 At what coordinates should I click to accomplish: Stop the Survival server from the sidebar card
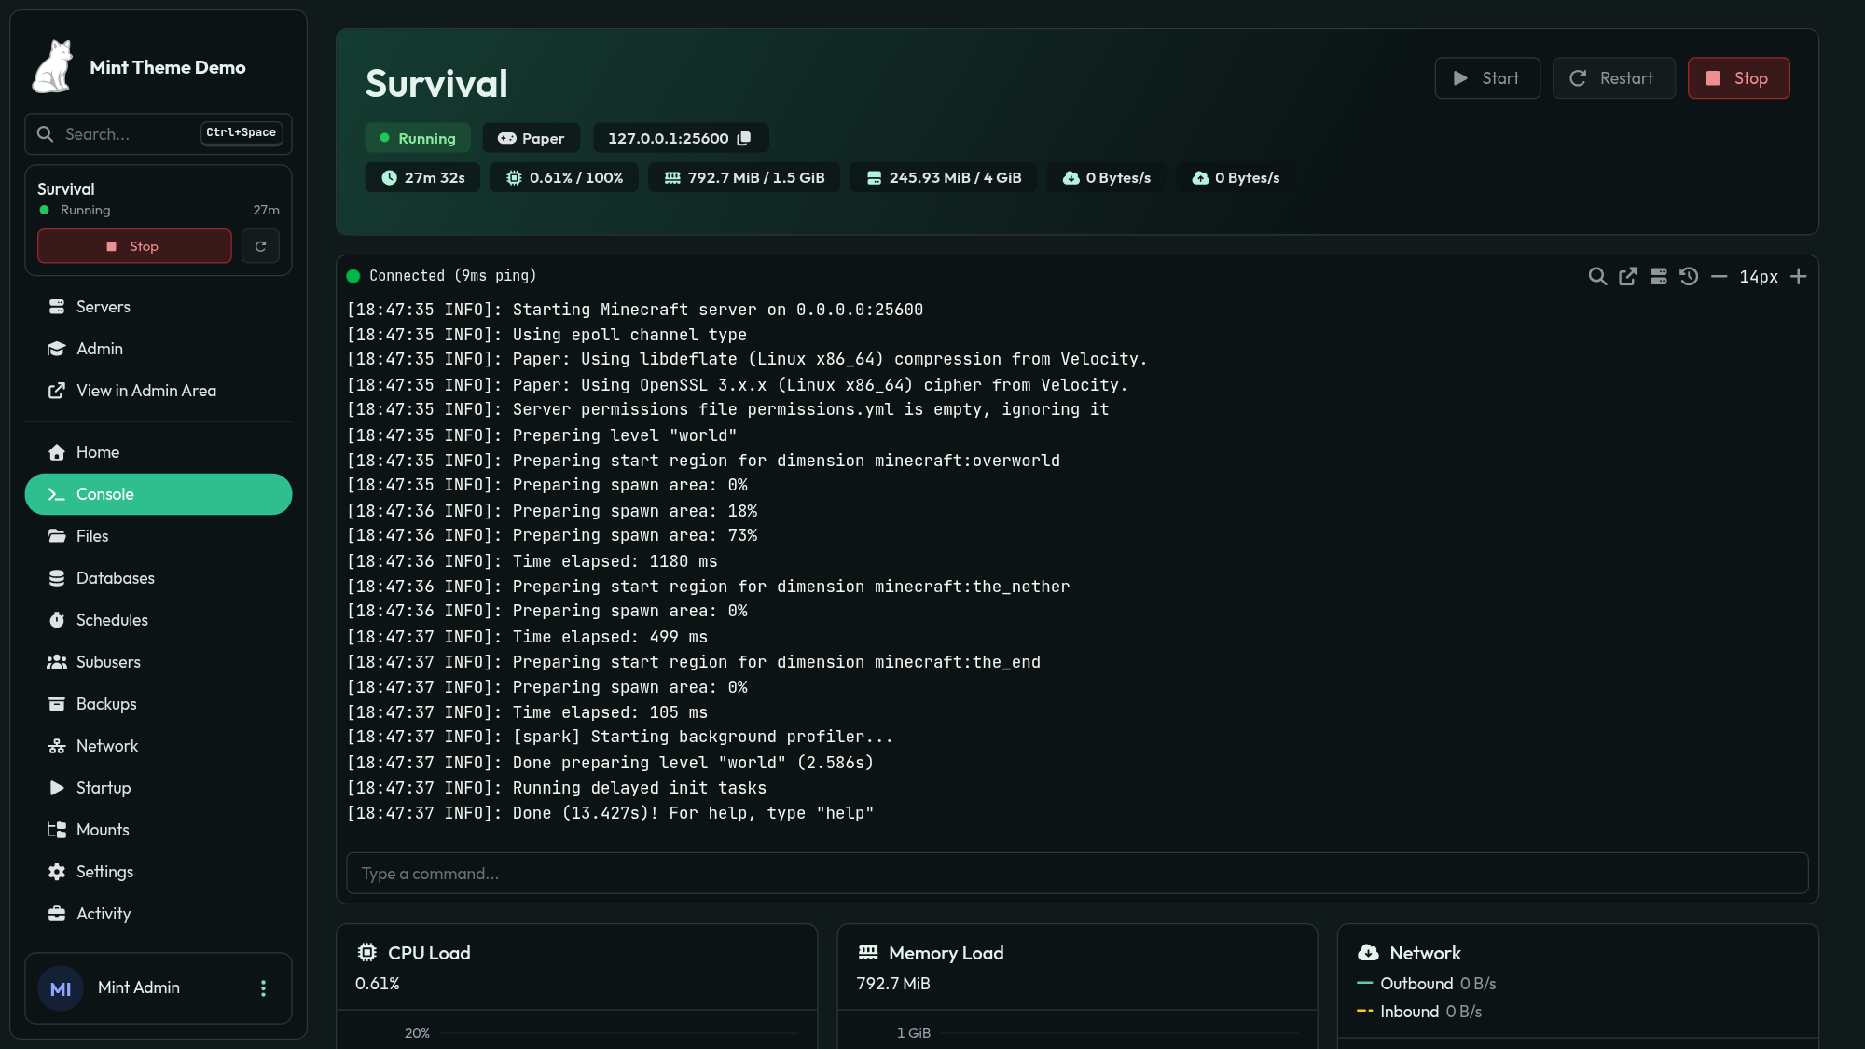click(x=134, y=246)
